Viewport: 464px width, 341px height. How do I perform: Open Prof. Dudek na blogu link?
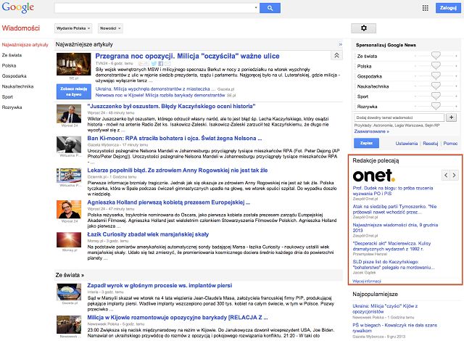click(x=393, y=191)
